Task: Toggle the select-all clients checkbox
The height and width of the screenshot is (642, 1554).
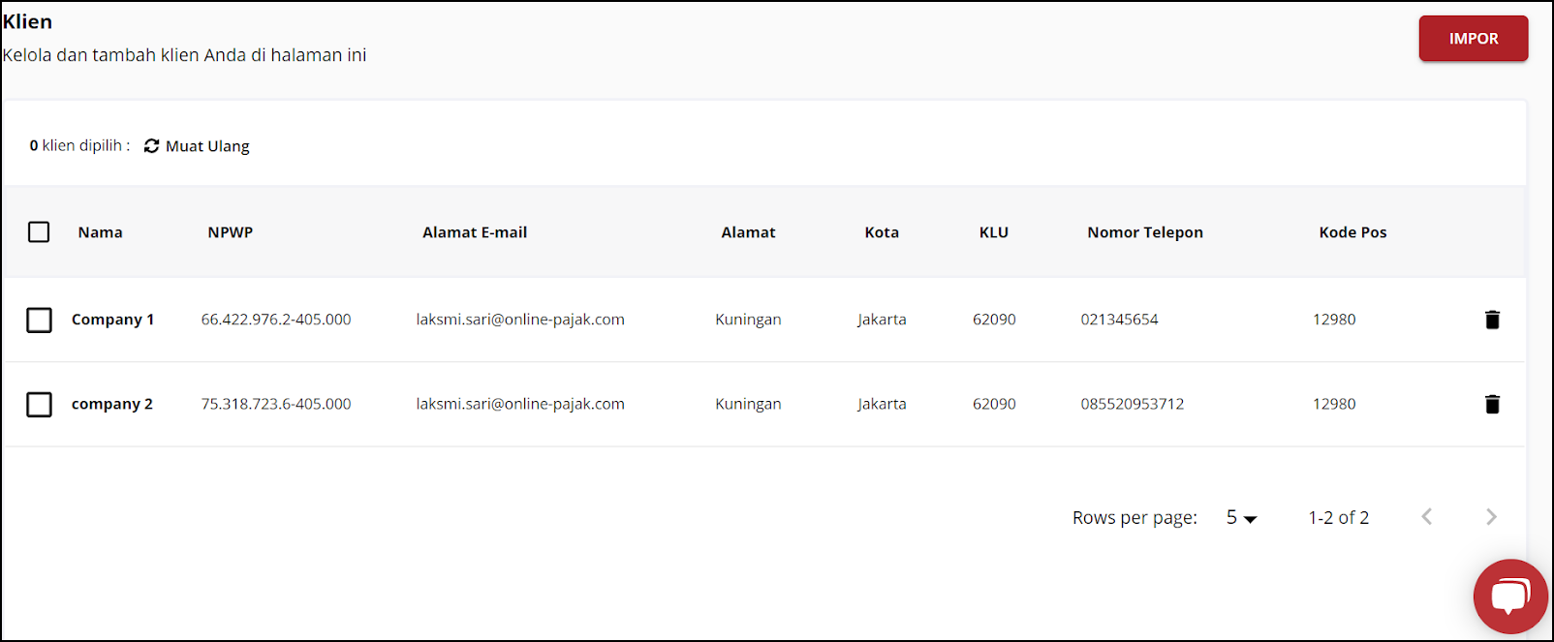Action: pyautogui.click(x=39, y=232)
